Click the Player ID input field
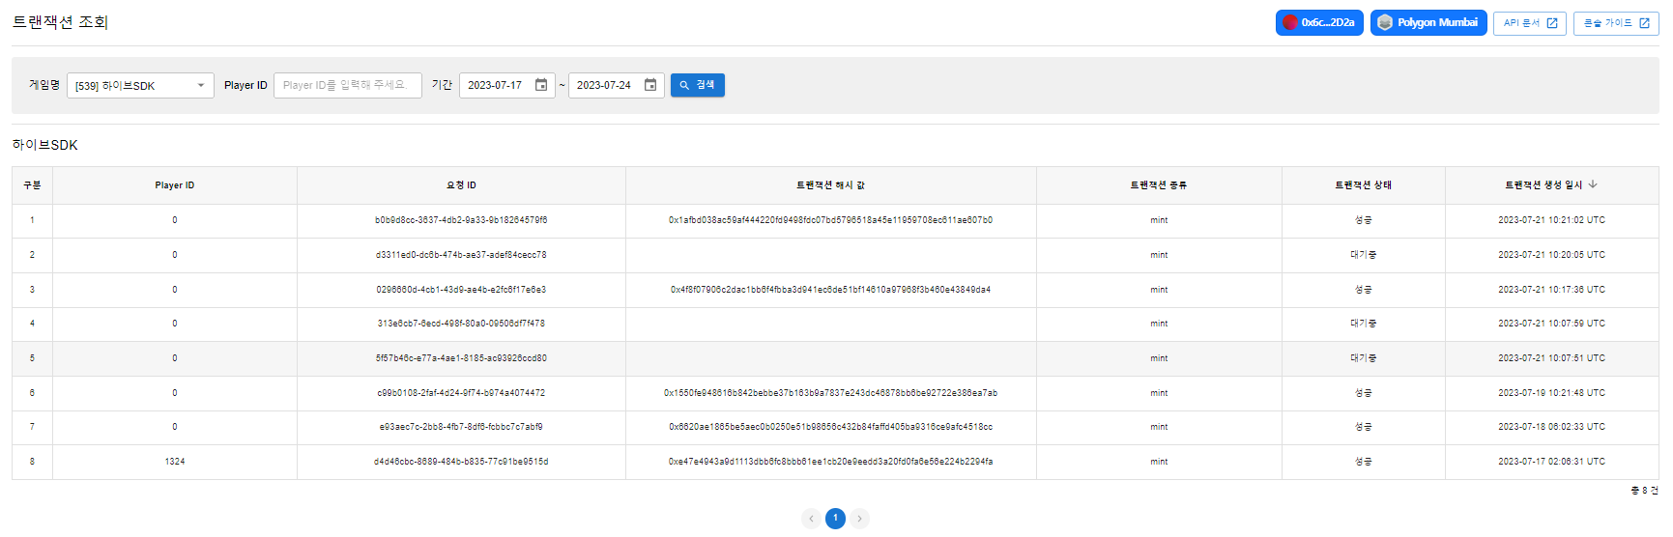This screenshot has width=1673, height=537. tap(348, 85)
